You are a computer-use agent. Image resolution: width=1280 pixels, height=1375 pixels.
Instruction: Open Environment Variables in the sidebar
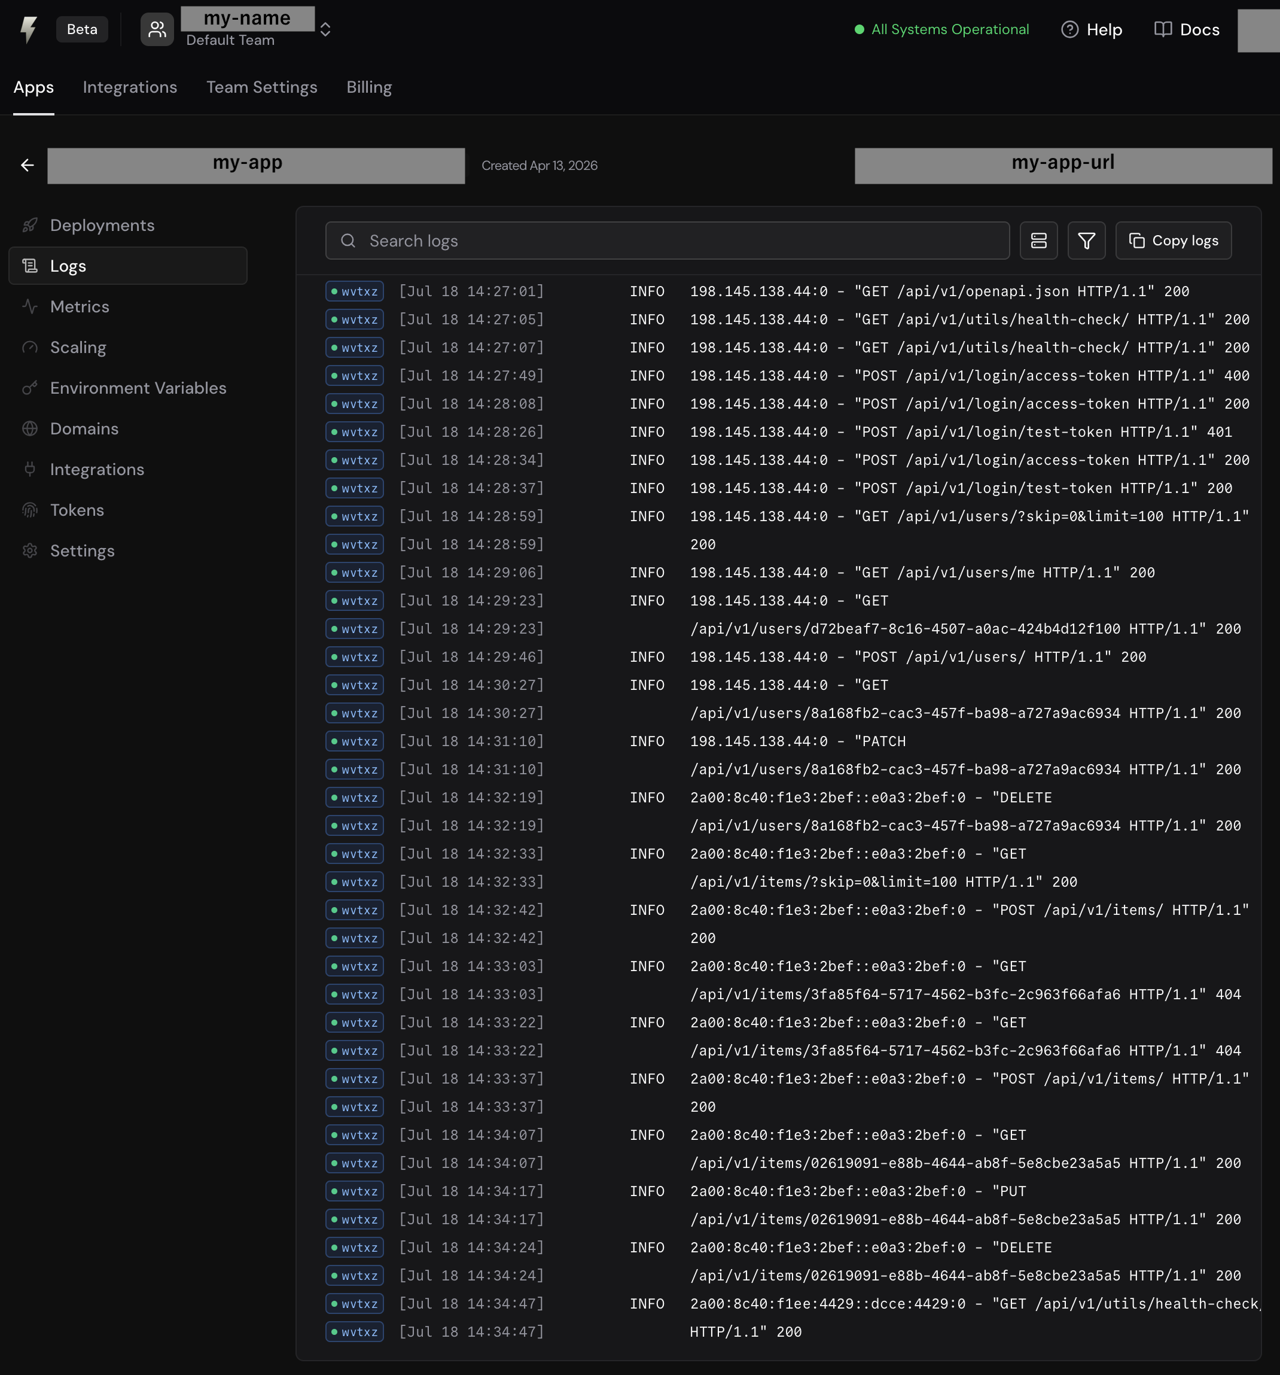[127, 388]
